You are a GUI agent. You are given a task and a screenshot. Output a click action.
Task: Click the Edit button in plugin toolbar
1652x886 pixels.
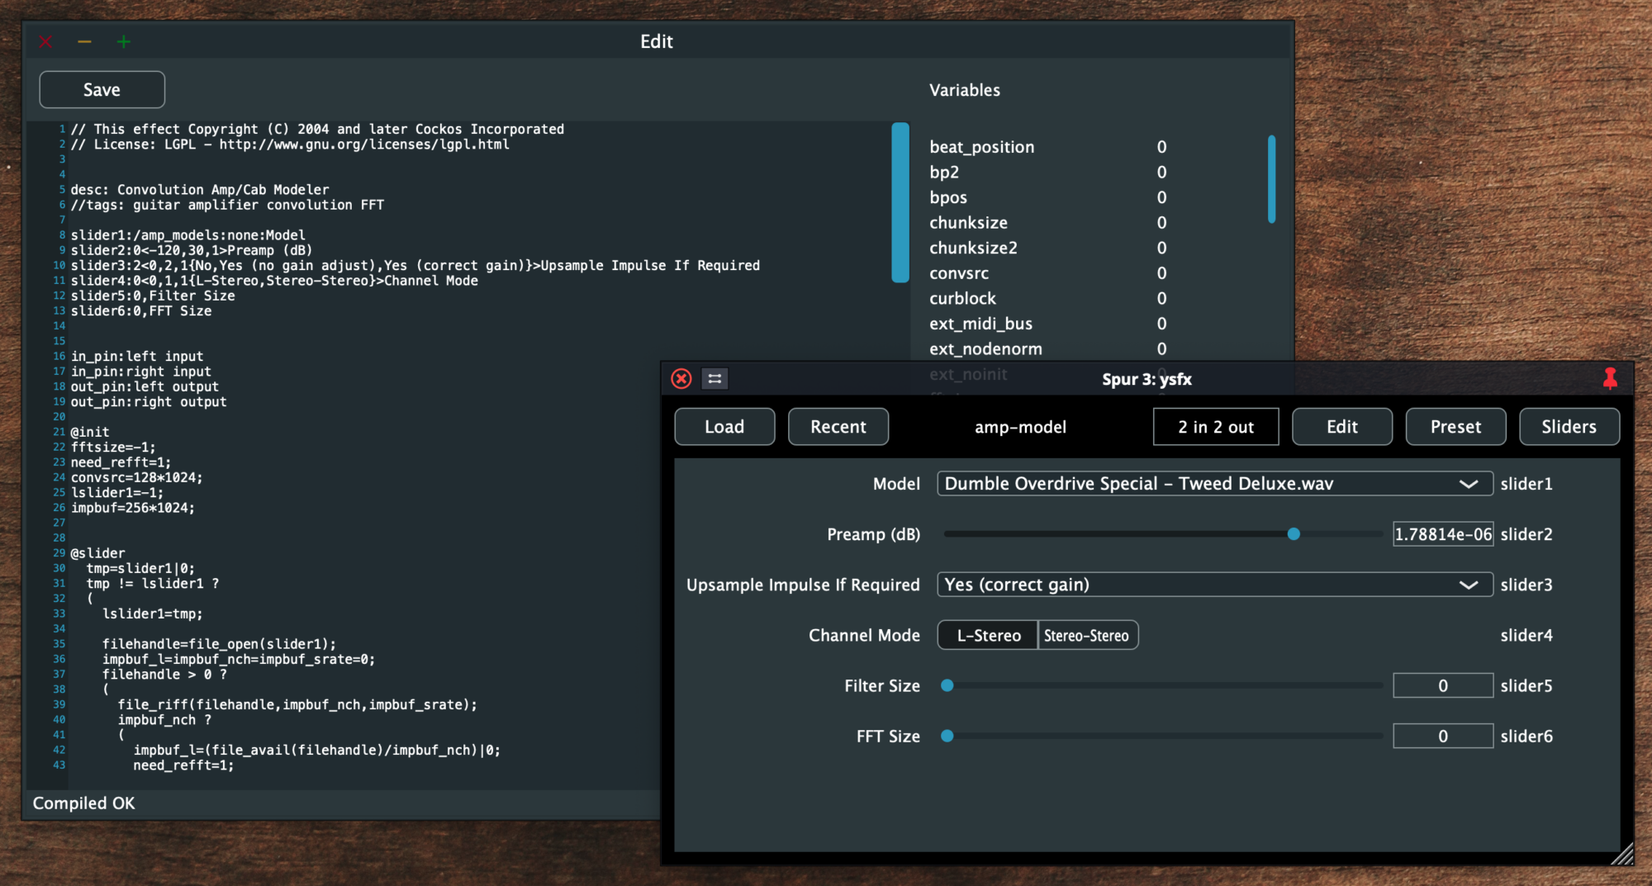[x=1341, y=427]
